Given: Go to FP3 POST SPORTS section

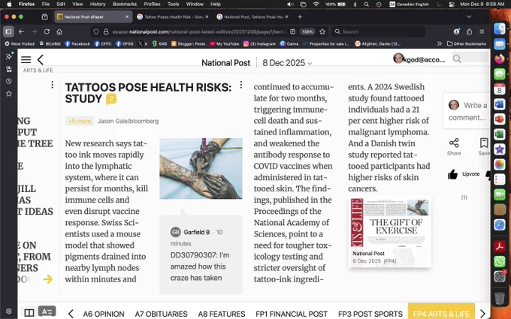Looking at the screenshot, I should [370, 314].
